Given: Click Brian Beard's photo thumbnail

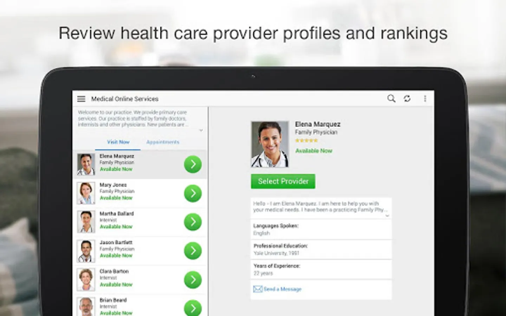Looking at the screenshot, I should pos(86,307).
